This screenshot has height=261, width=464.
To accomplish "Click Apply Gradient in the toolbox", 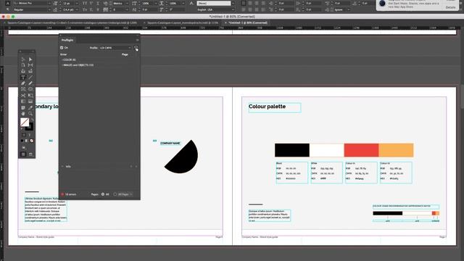I will (27, 141).
